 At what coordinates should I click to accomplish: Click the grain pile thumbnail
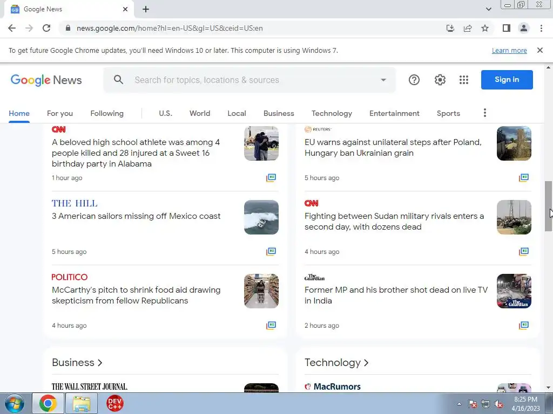pyautogui.click(x=514, y=143)
